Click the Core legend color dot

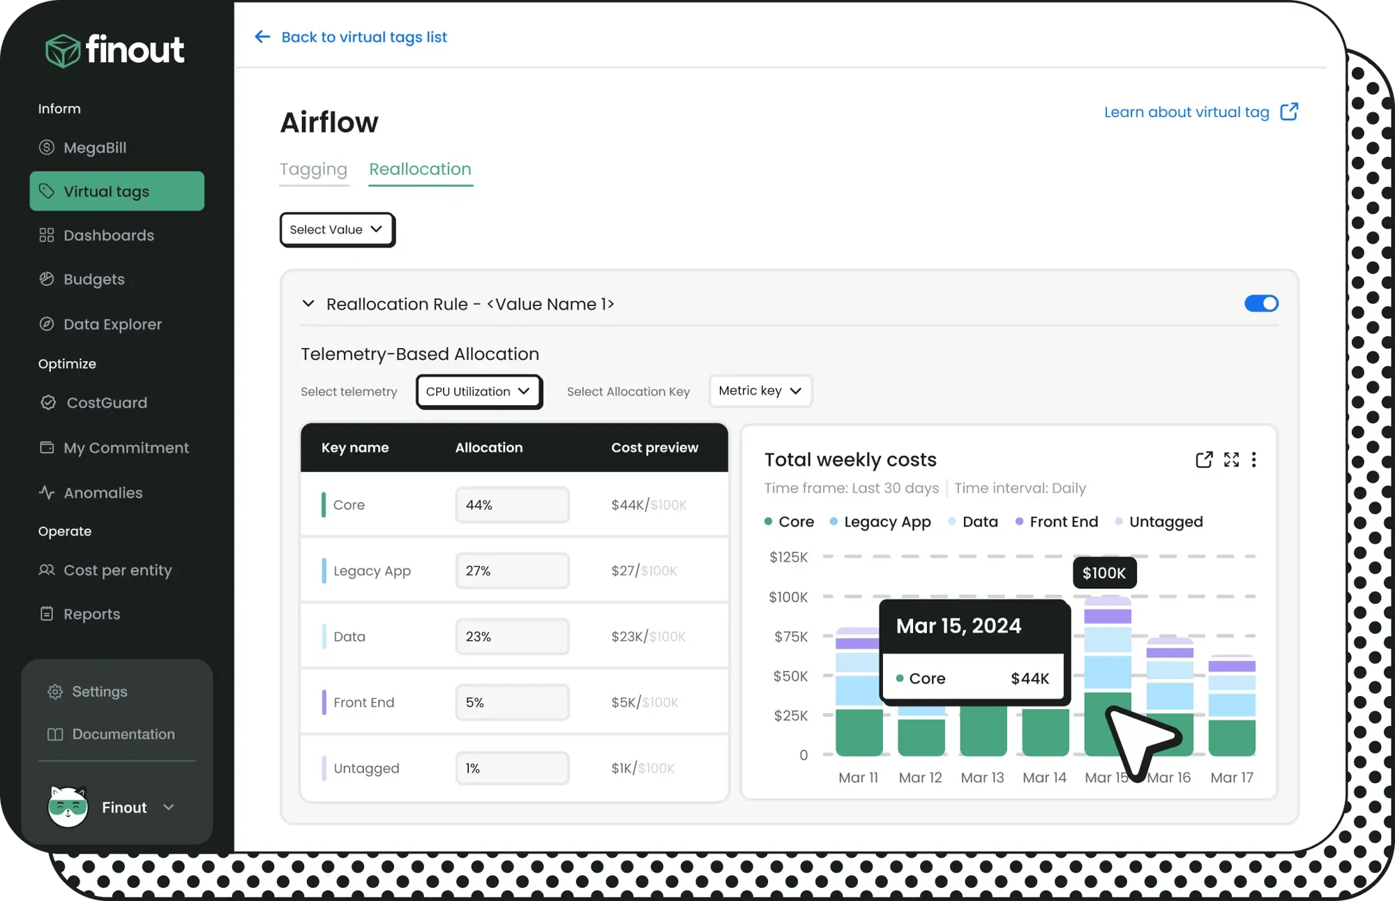pos(768,522)
